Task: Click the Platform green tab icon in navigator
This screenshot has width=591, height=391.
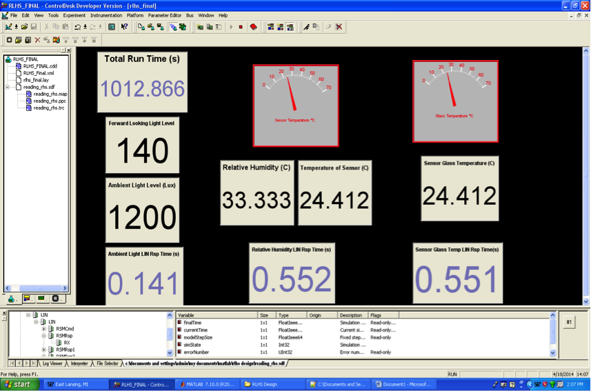Action: point(41,299)
